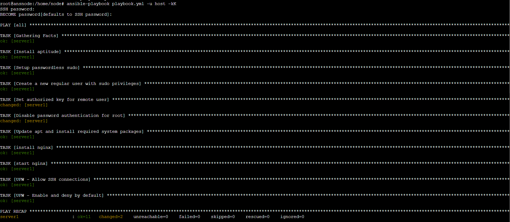This screenshot has width=510, height=222.
Task: Click the PLAY [all] header text
Action: click(x=13, y=25)
